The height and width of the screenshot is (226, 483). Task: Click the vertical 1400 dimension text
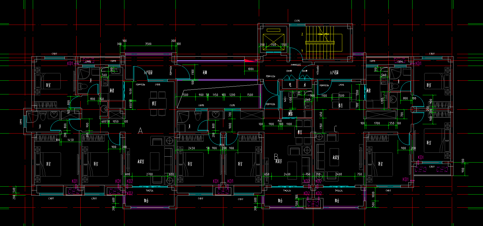(130, 91)
